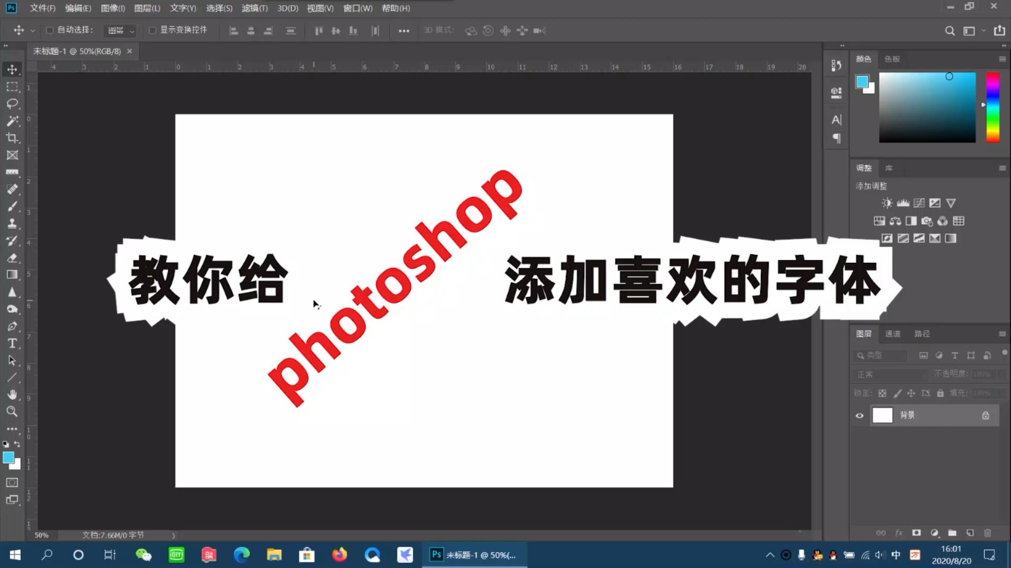Hide the 背景 layer with its eye toggle
Viewport: 1011px width, 568px height.
859,415
